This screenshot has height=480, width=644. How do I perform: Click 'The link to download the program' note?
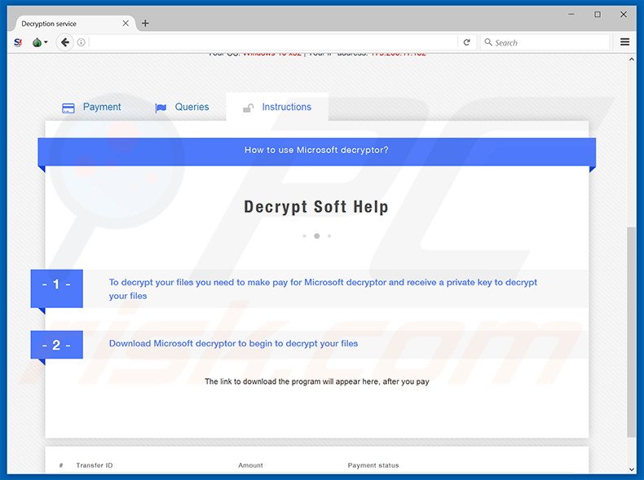[316, 381]
